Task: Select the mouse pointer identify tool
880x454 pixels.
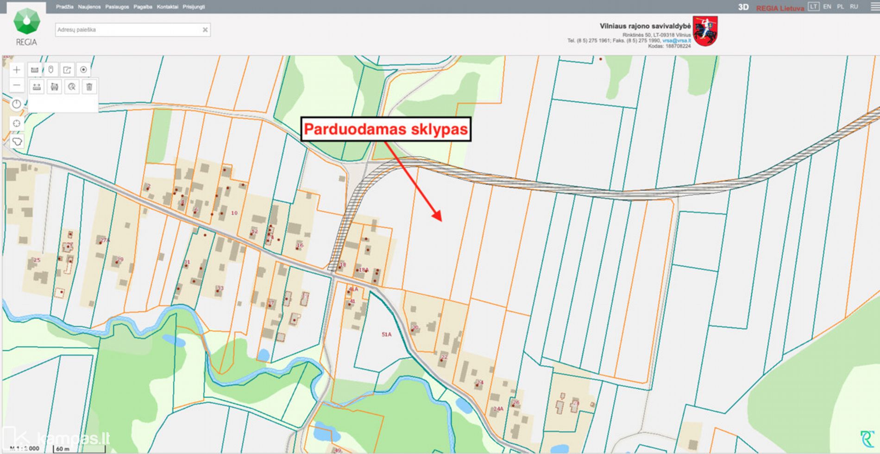Action: pyautogui.click(x=51, y=70)
